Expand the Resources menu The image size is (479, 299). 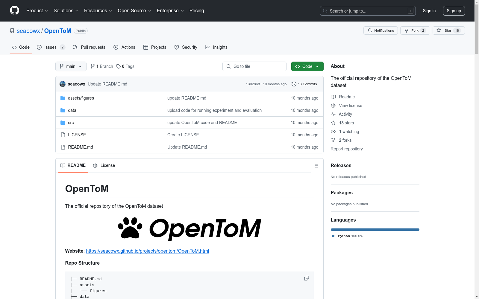tap(98, 11)
